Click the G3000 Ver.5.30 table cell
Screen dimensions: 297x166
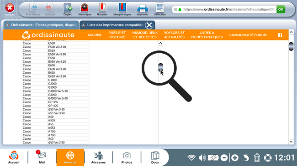pos(68,91)
